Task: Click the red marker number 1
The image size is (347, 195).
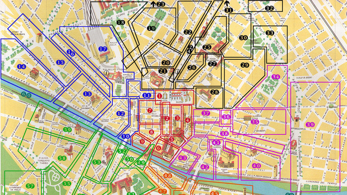Action: 160,96
